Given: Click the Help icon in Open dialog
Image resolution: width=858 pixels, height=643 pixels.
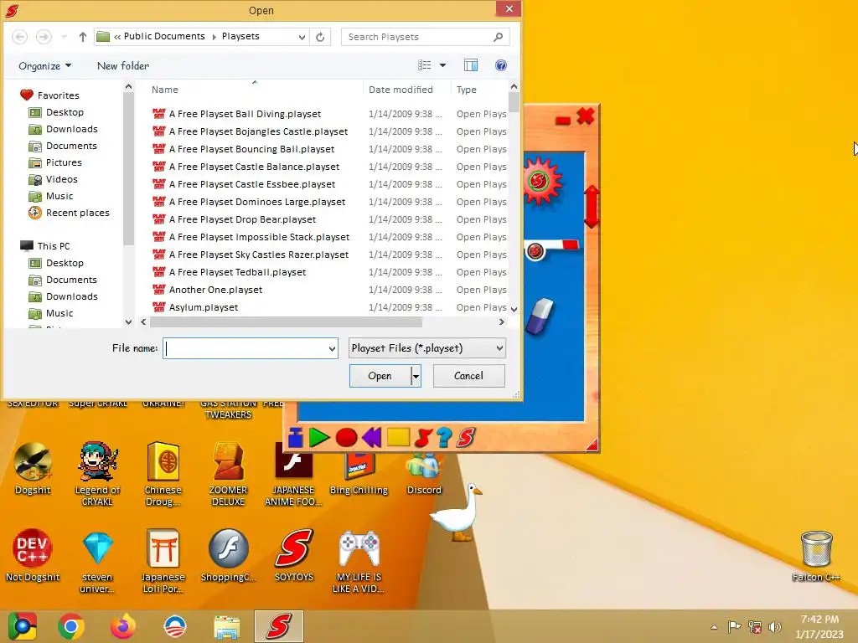Looking at the screenshot, I should 501,65.
